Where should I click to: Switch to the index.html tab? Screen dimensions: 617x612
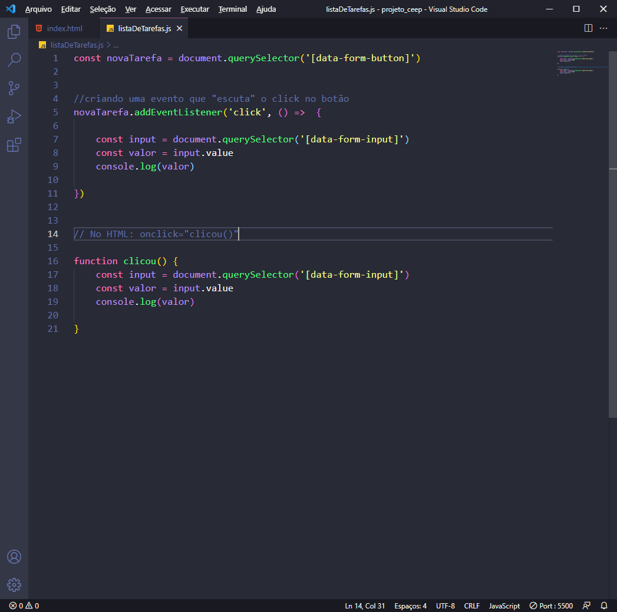click(x=64, y=28)
